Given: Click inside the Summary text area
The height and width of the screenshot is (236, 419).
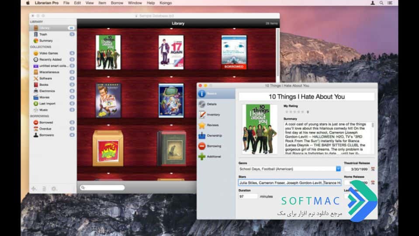Looking at the screenshot, I should 327,138.
